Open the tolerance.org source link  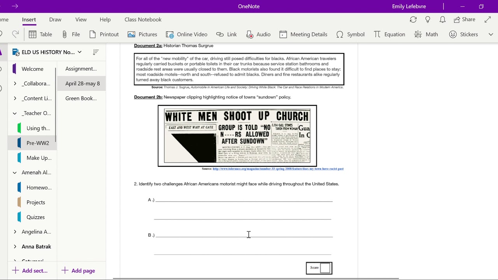pyautogui.click(x=278, y=169)
